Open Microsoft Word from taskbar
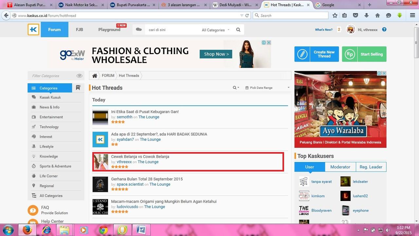The image size is (419, 236). pos(141,230)
